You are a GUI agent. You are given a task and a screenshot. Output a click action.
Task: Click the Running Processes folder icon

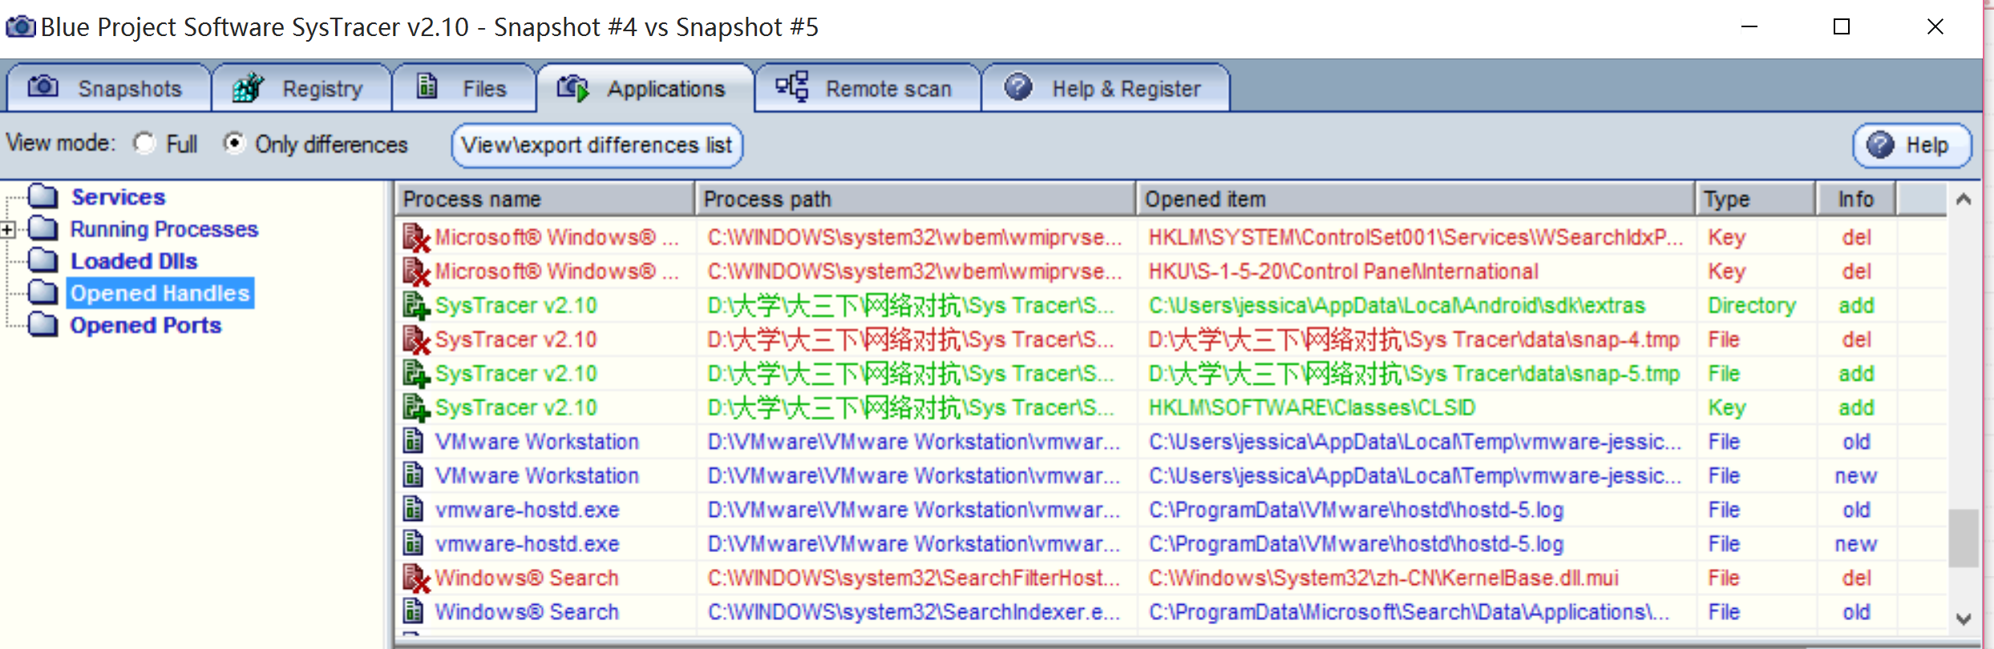click(43, 228)
